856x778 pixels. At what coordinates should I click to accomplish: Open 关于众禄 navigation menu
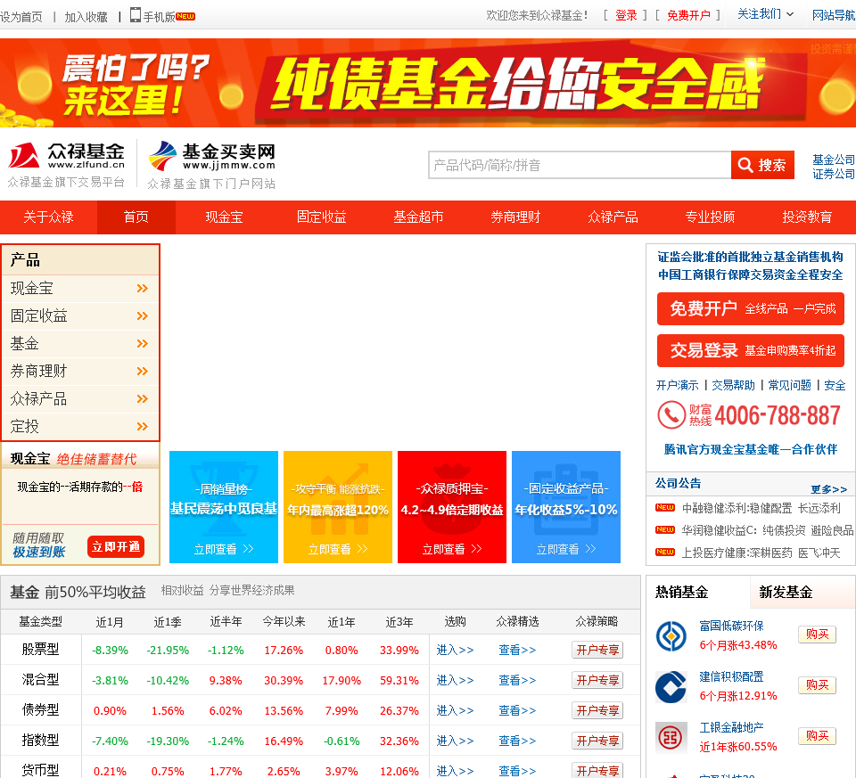[x=48, y=217]
